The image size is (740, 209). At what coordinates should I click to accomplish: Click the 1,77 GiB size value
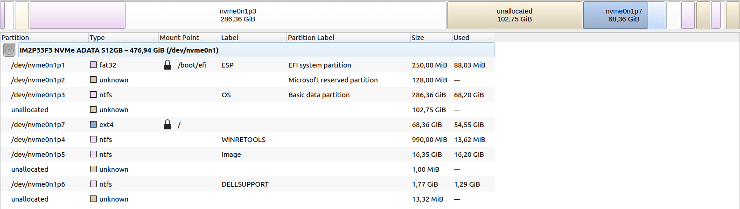point(425,184)
